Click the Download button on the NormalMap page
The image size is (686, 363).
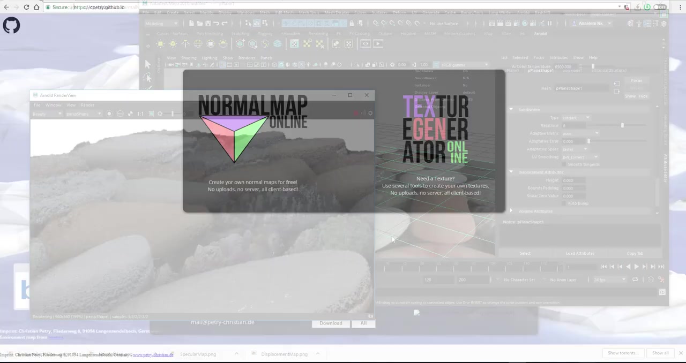click(331, 323)
